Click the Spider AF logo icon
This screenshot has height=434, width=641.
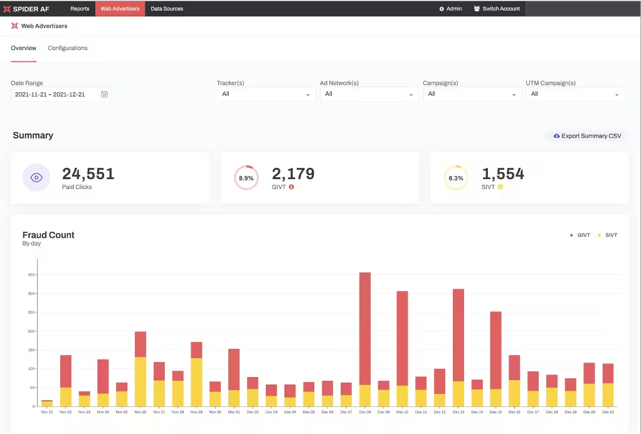6,9
